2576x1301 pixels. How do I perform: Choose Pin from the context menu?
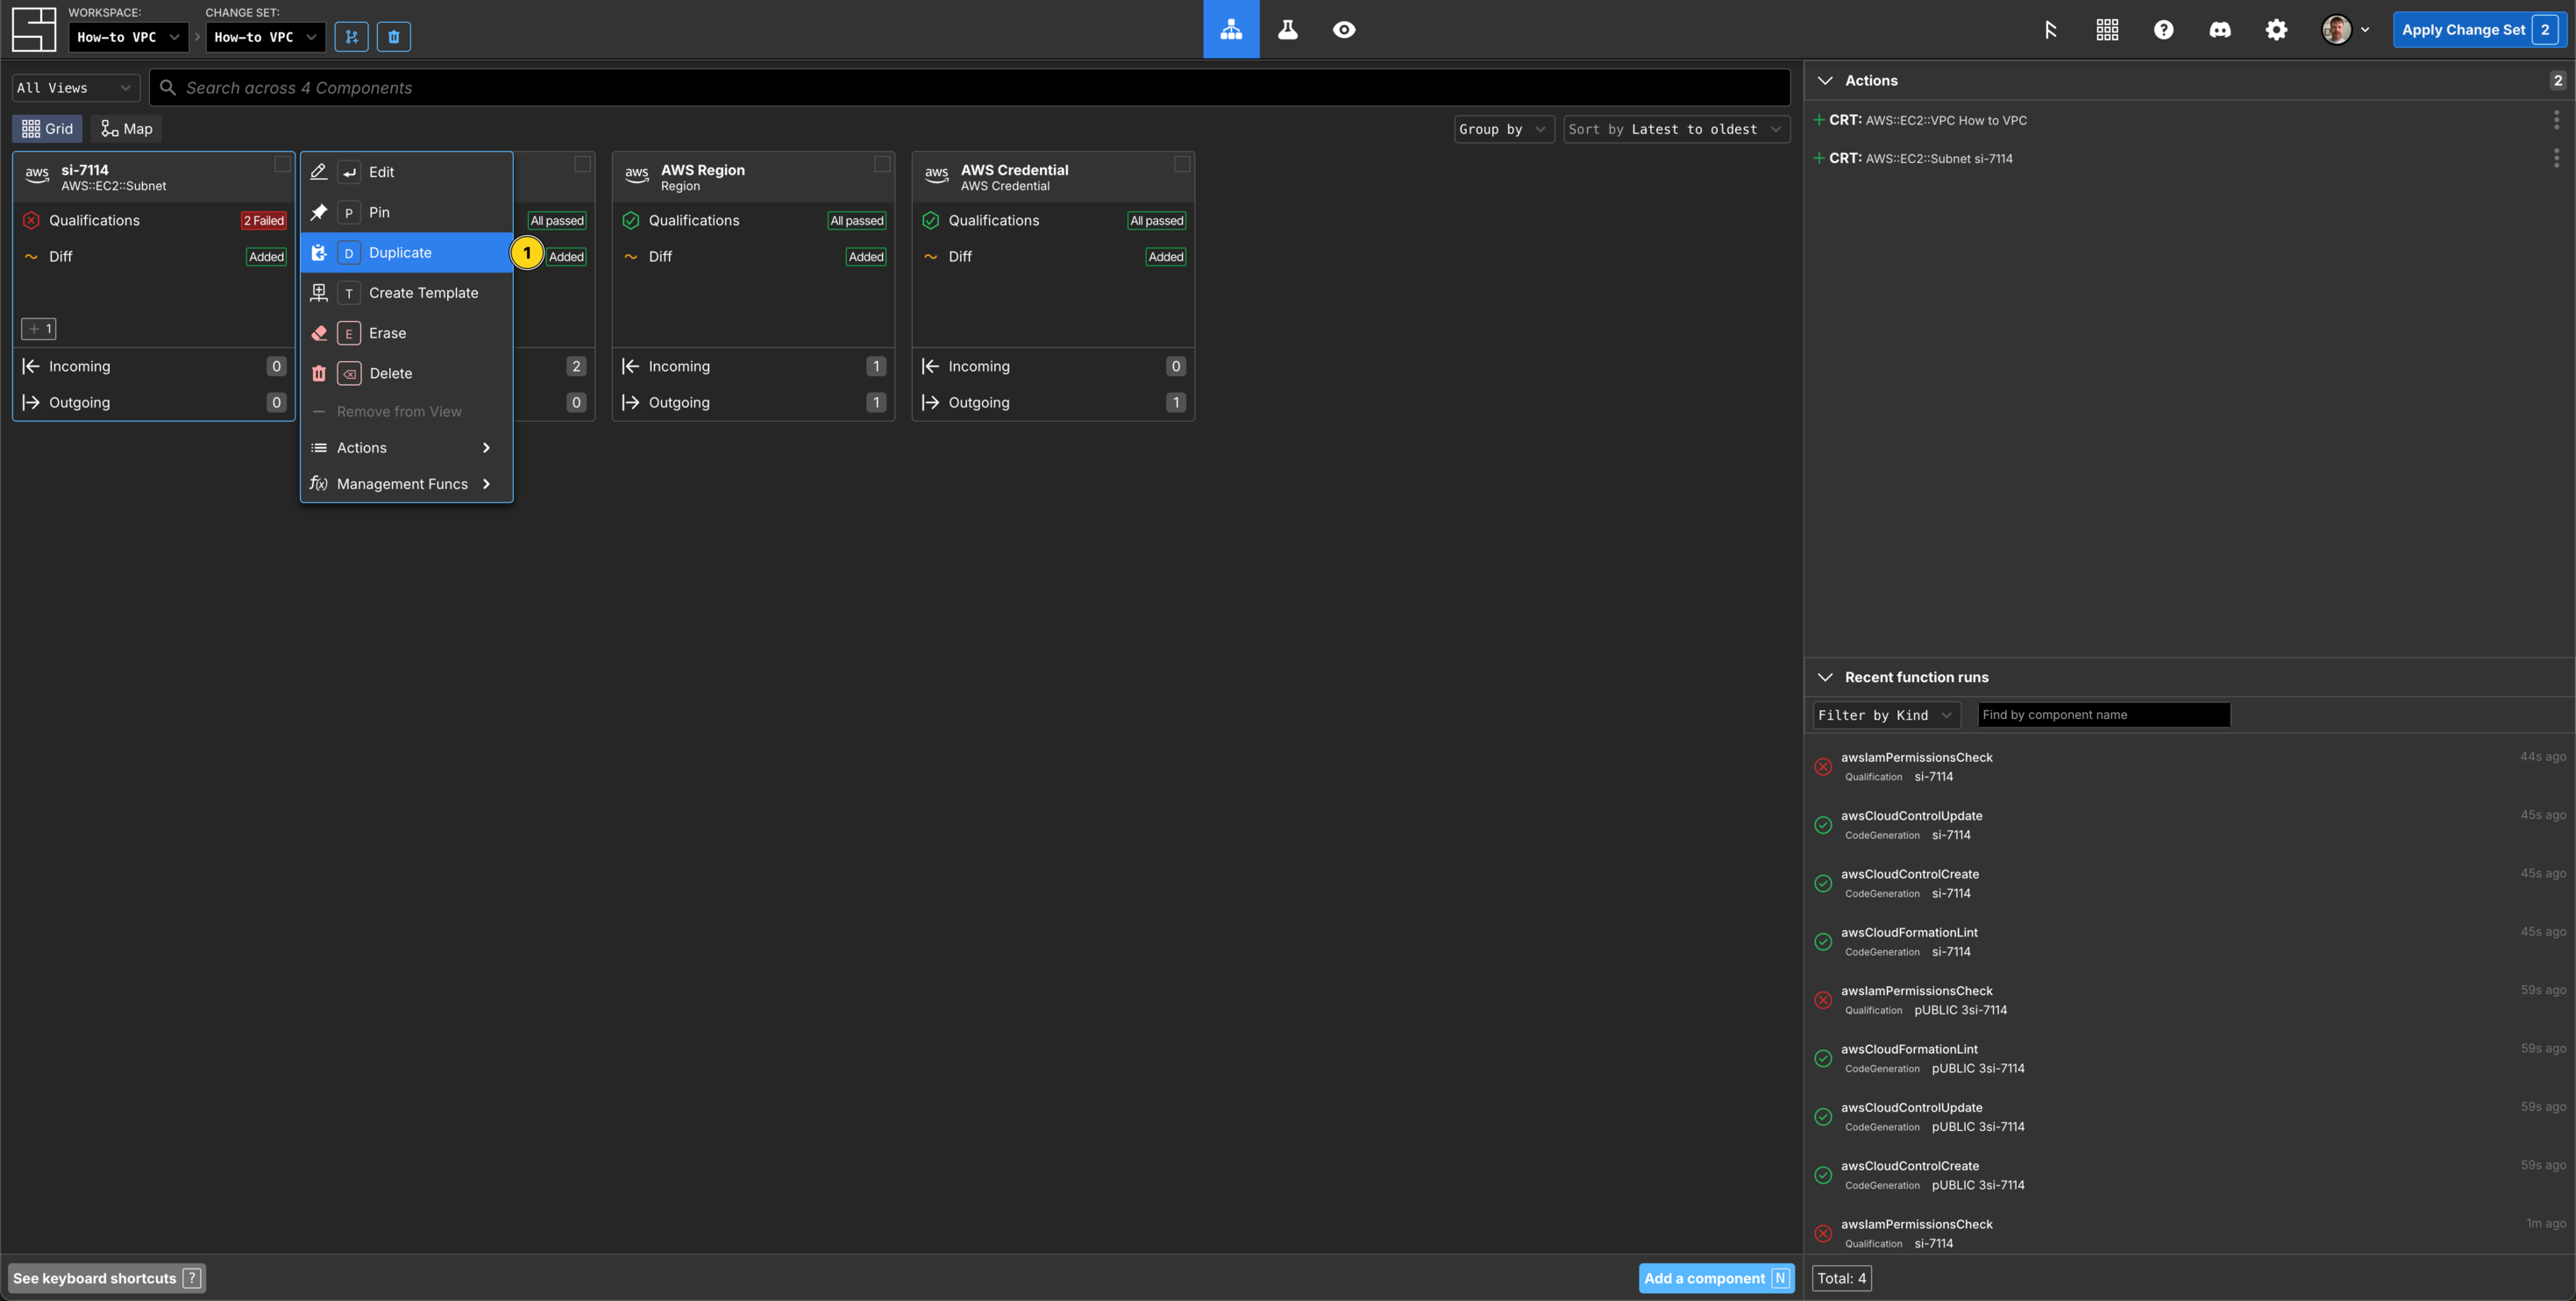pyautogui.click(x=407, y=212)
